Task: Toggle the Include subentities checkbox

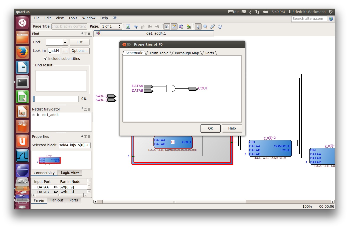Action: pos(45,59)
